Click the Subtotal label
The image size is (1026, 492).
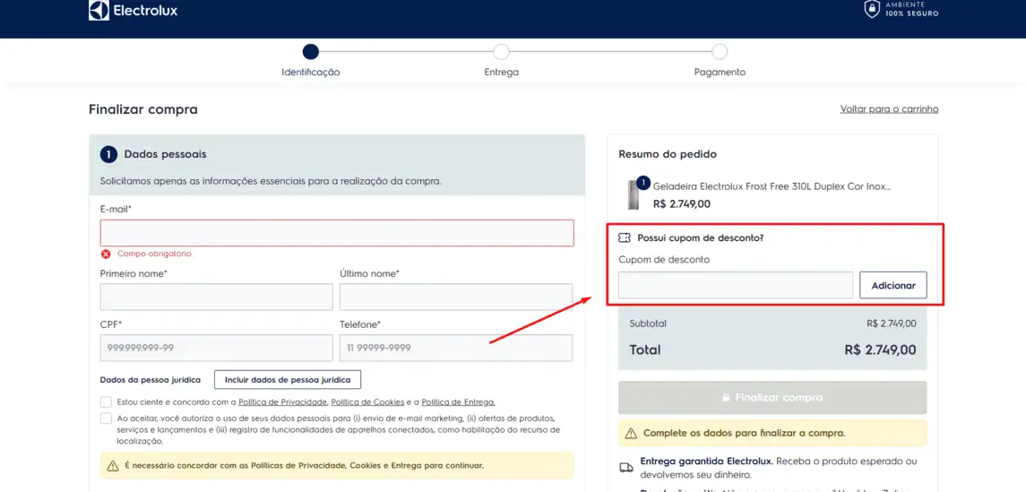(x=648, y=324)
